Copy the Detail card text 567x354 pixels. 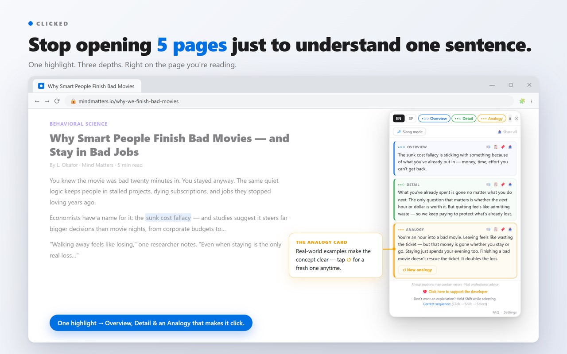(496, 185)
